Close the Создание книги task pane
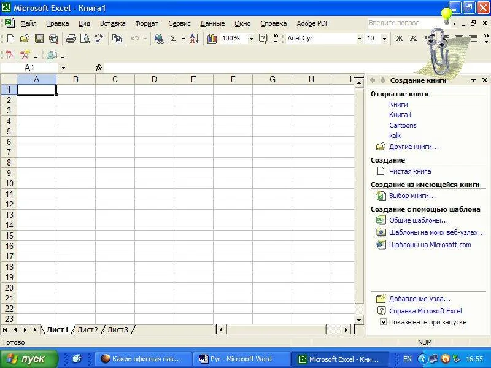This screenshot has height=368, width=491. click(484, 80)
